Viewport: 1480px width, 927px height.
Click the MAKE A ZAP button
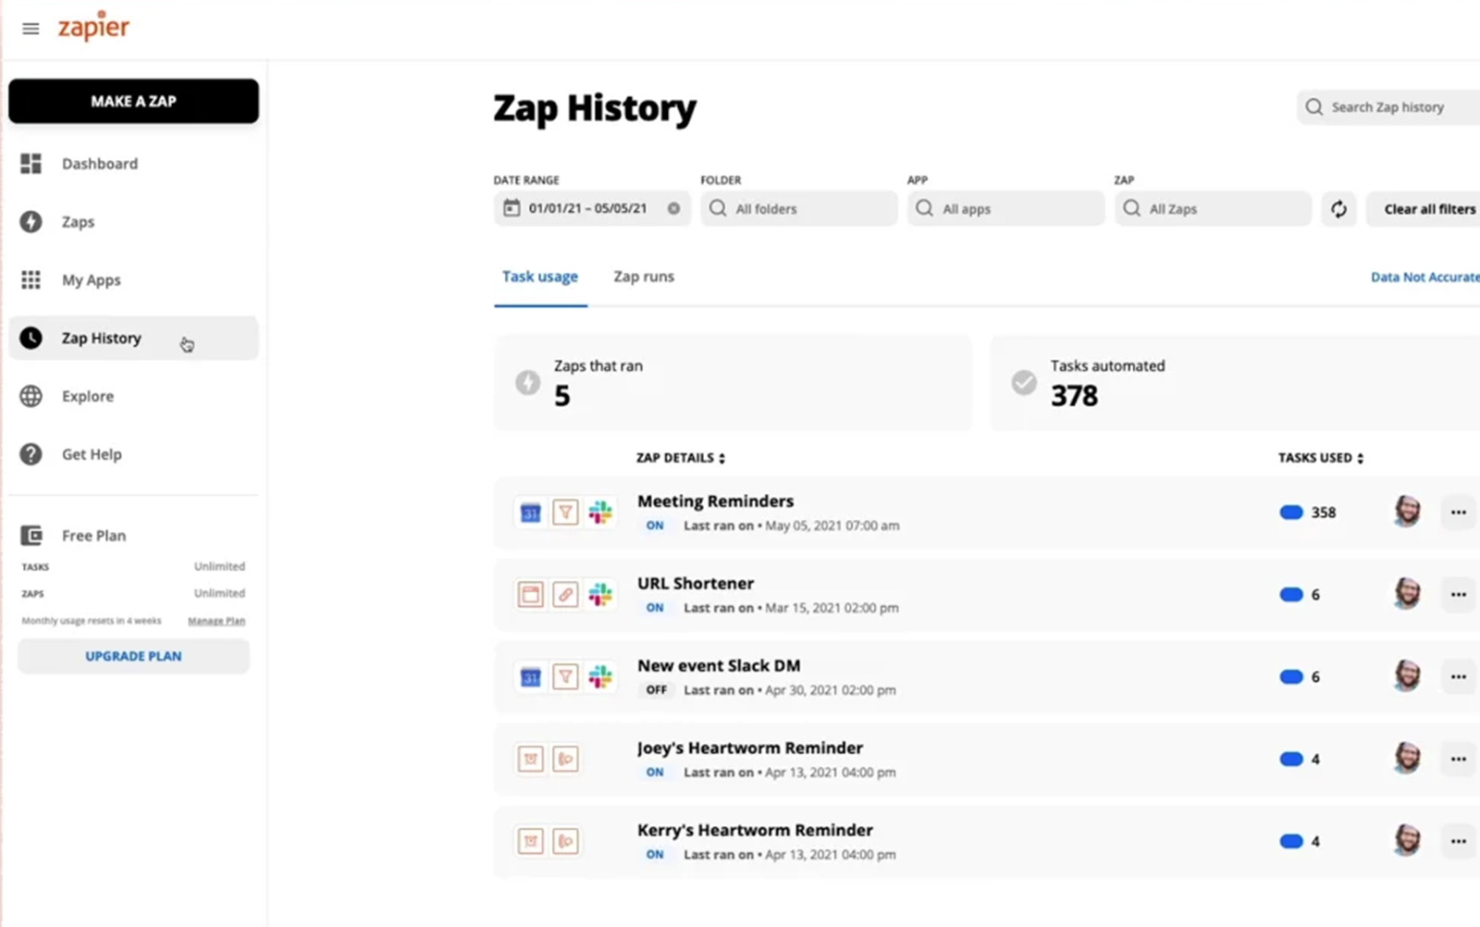click(133, 101)
